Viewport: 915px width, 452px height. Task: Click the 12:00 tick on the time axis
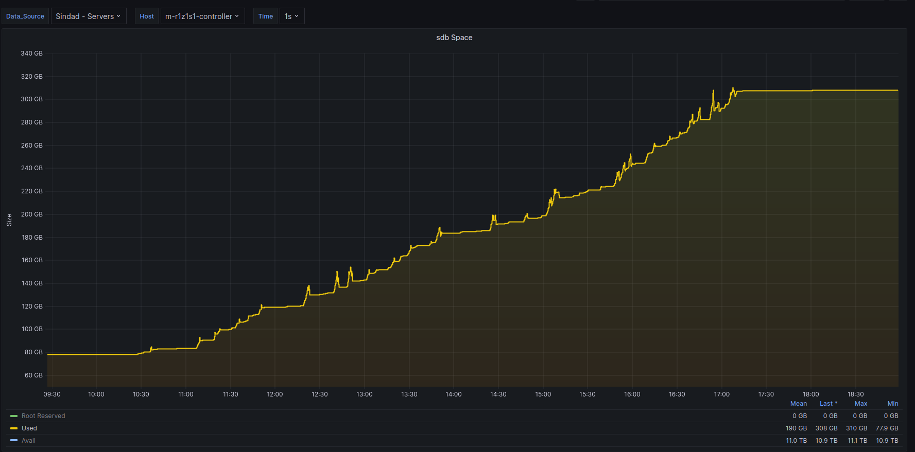275,394
